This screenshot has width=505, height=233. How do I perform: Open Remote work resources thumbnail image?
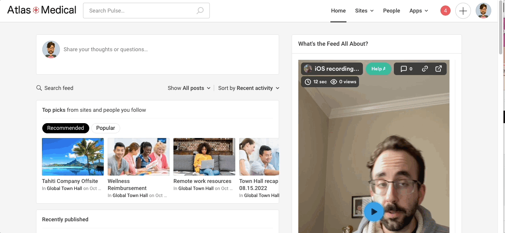(x=204, y=157)
